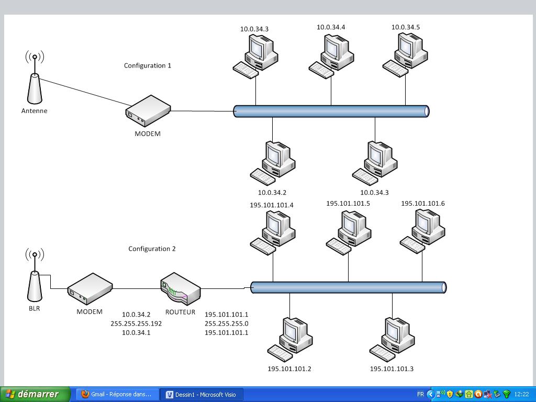Screen dimensions: 536x402
Task: Select the BLR text label
Action: [34, 308]
